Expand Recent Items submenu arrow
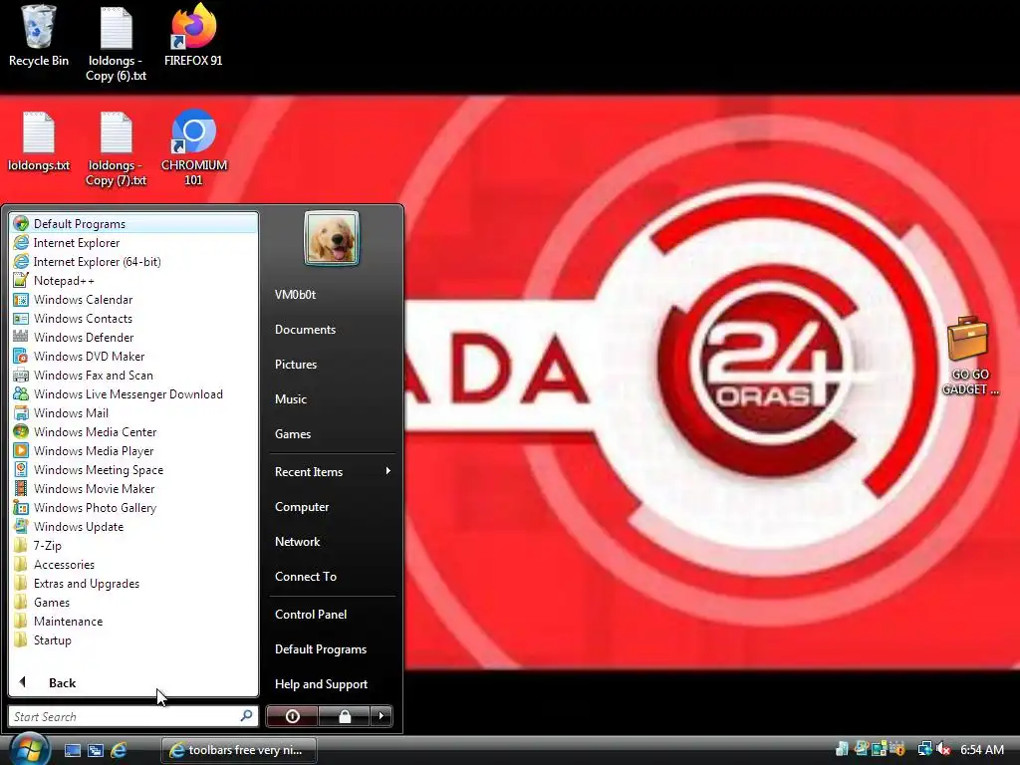The image size is (1020, 765). coord(387,471)
